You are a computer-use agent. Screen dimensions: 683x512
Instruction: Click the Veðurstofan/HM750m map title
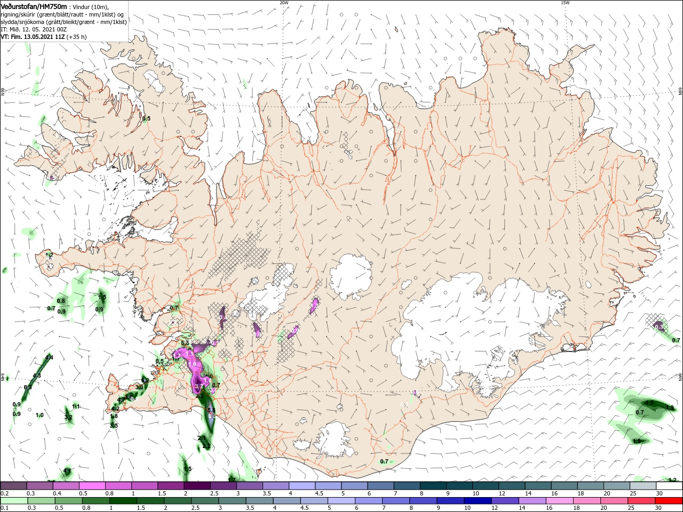point(34,6)
